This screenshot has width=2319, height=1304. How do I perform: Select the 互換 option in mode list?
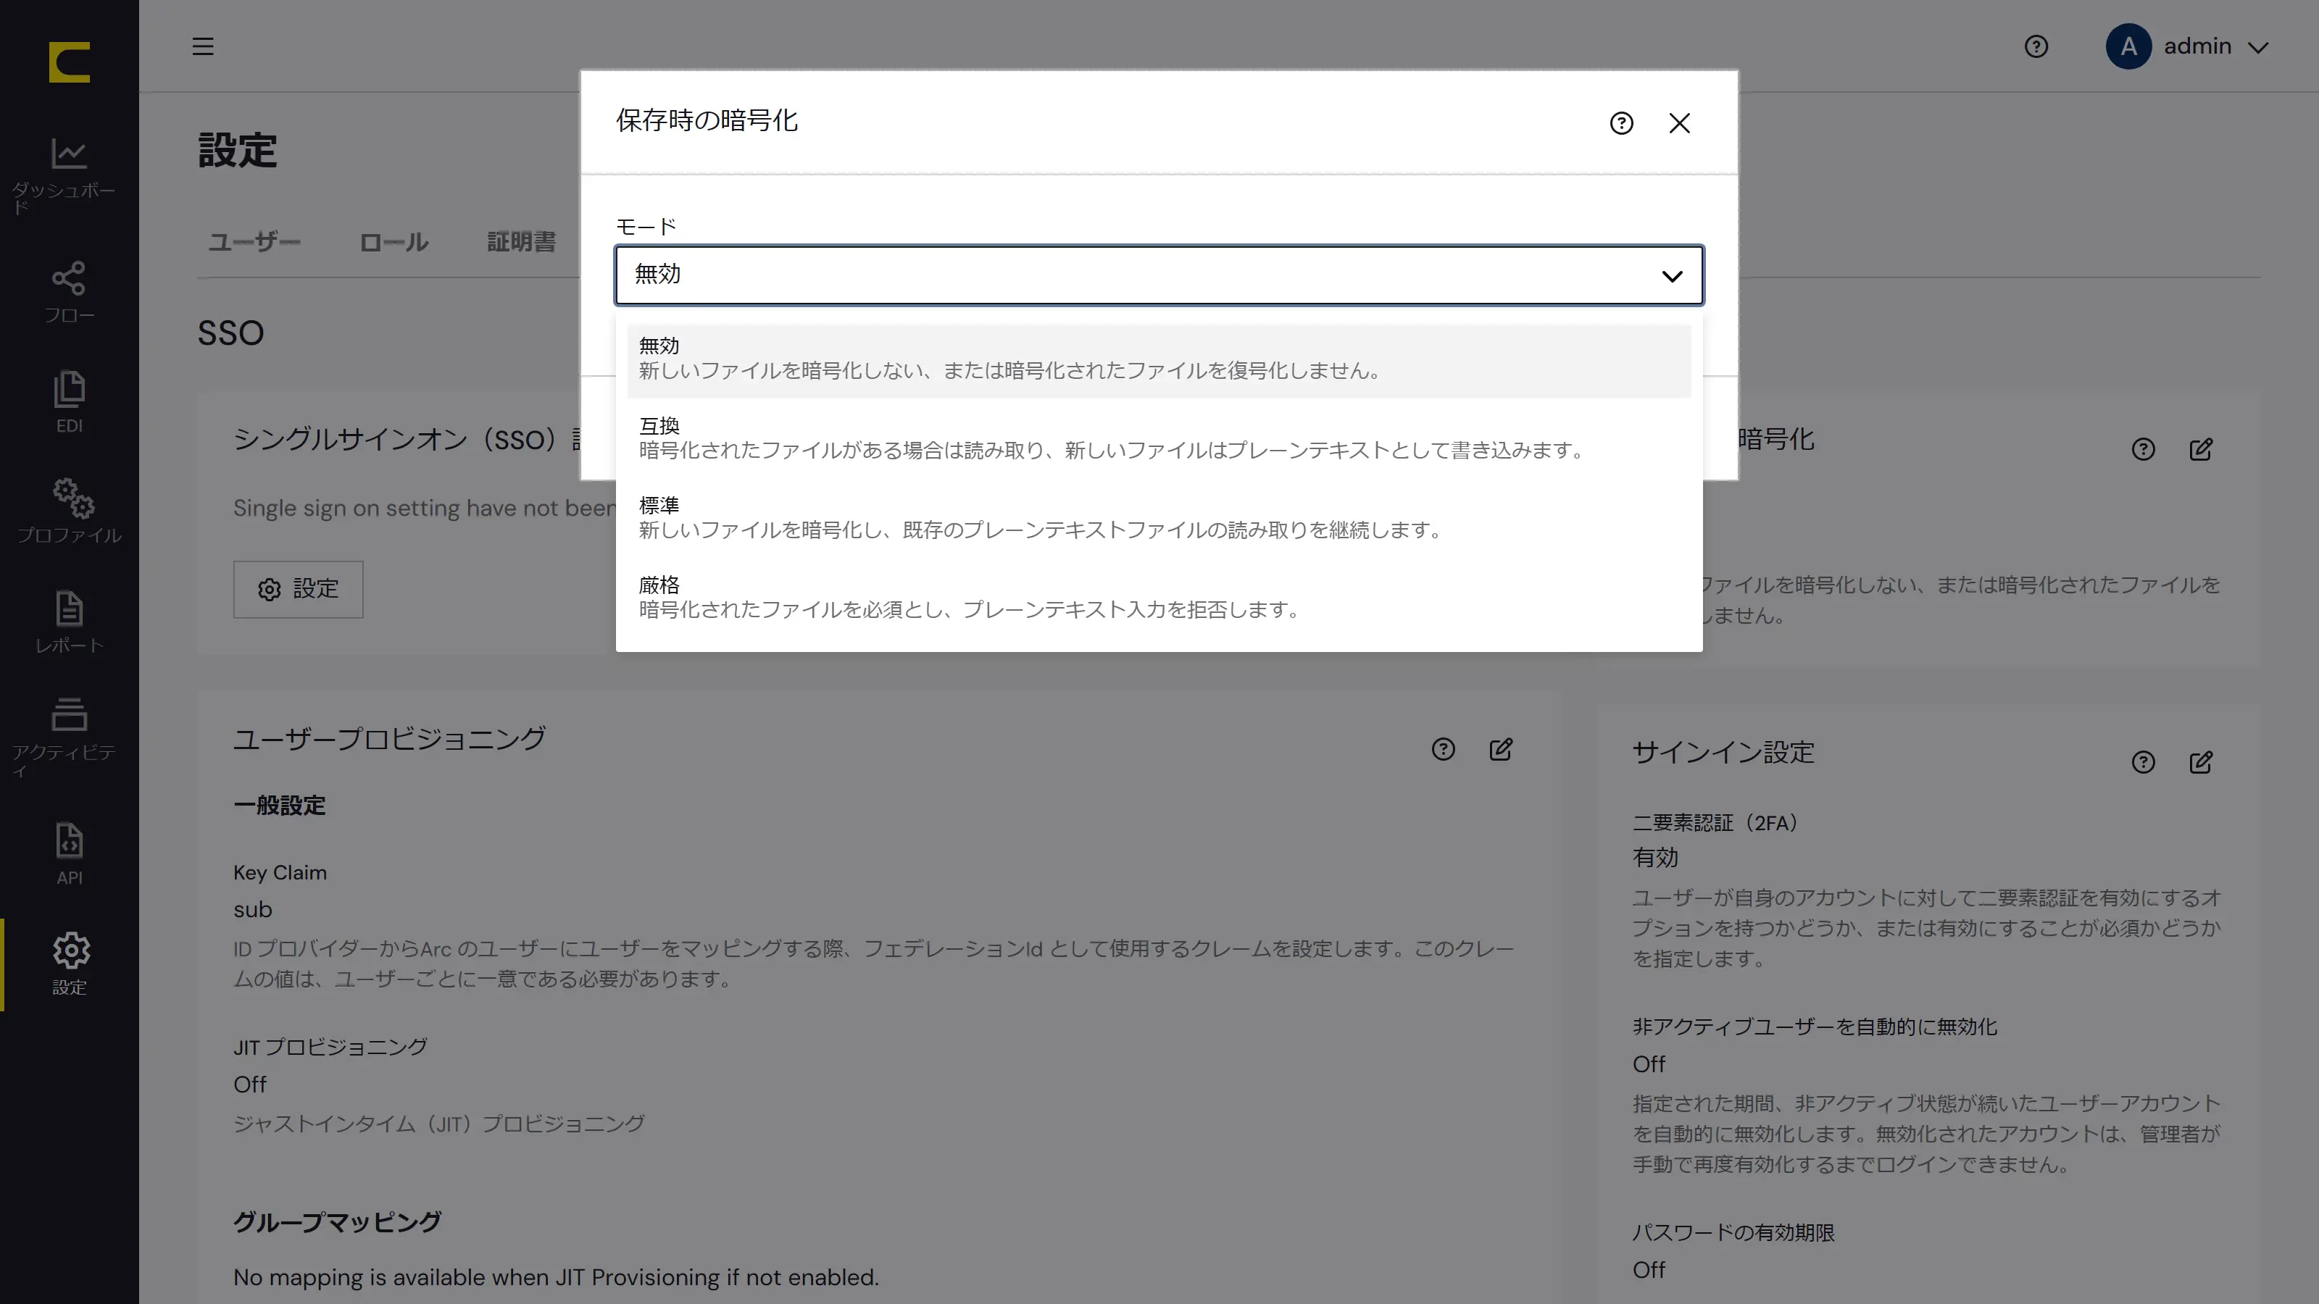[x=1159, y=438]
